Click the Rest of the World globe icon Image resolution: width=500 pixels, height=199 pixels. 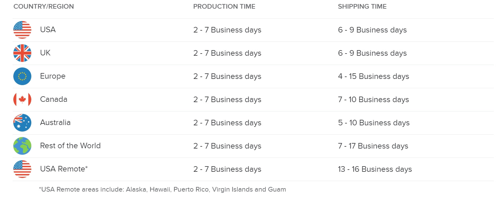(22, 146)
